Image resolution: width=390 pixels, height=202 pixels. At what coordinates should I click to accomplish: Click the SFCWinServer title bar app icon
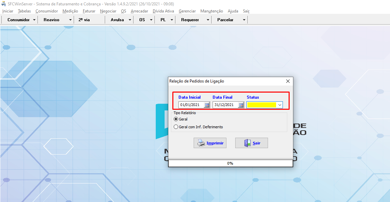[4, 4]
